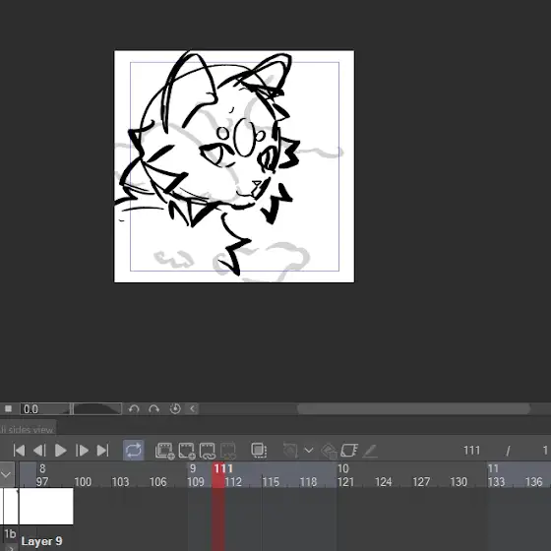The height and width of the screenshot is (551, 551).
Task: Click the greyed-out pencil edit icon
Action: point(370,451)
